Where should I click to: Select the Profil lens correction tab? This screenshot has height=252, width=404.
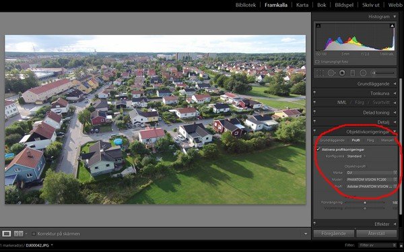click(356, 140)
